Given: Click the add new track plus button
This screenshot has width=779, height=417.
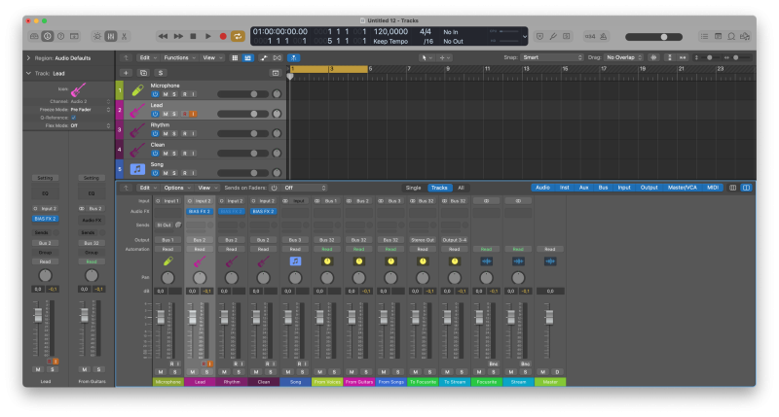Looking at the screenshot, I should tap(125, 73).
